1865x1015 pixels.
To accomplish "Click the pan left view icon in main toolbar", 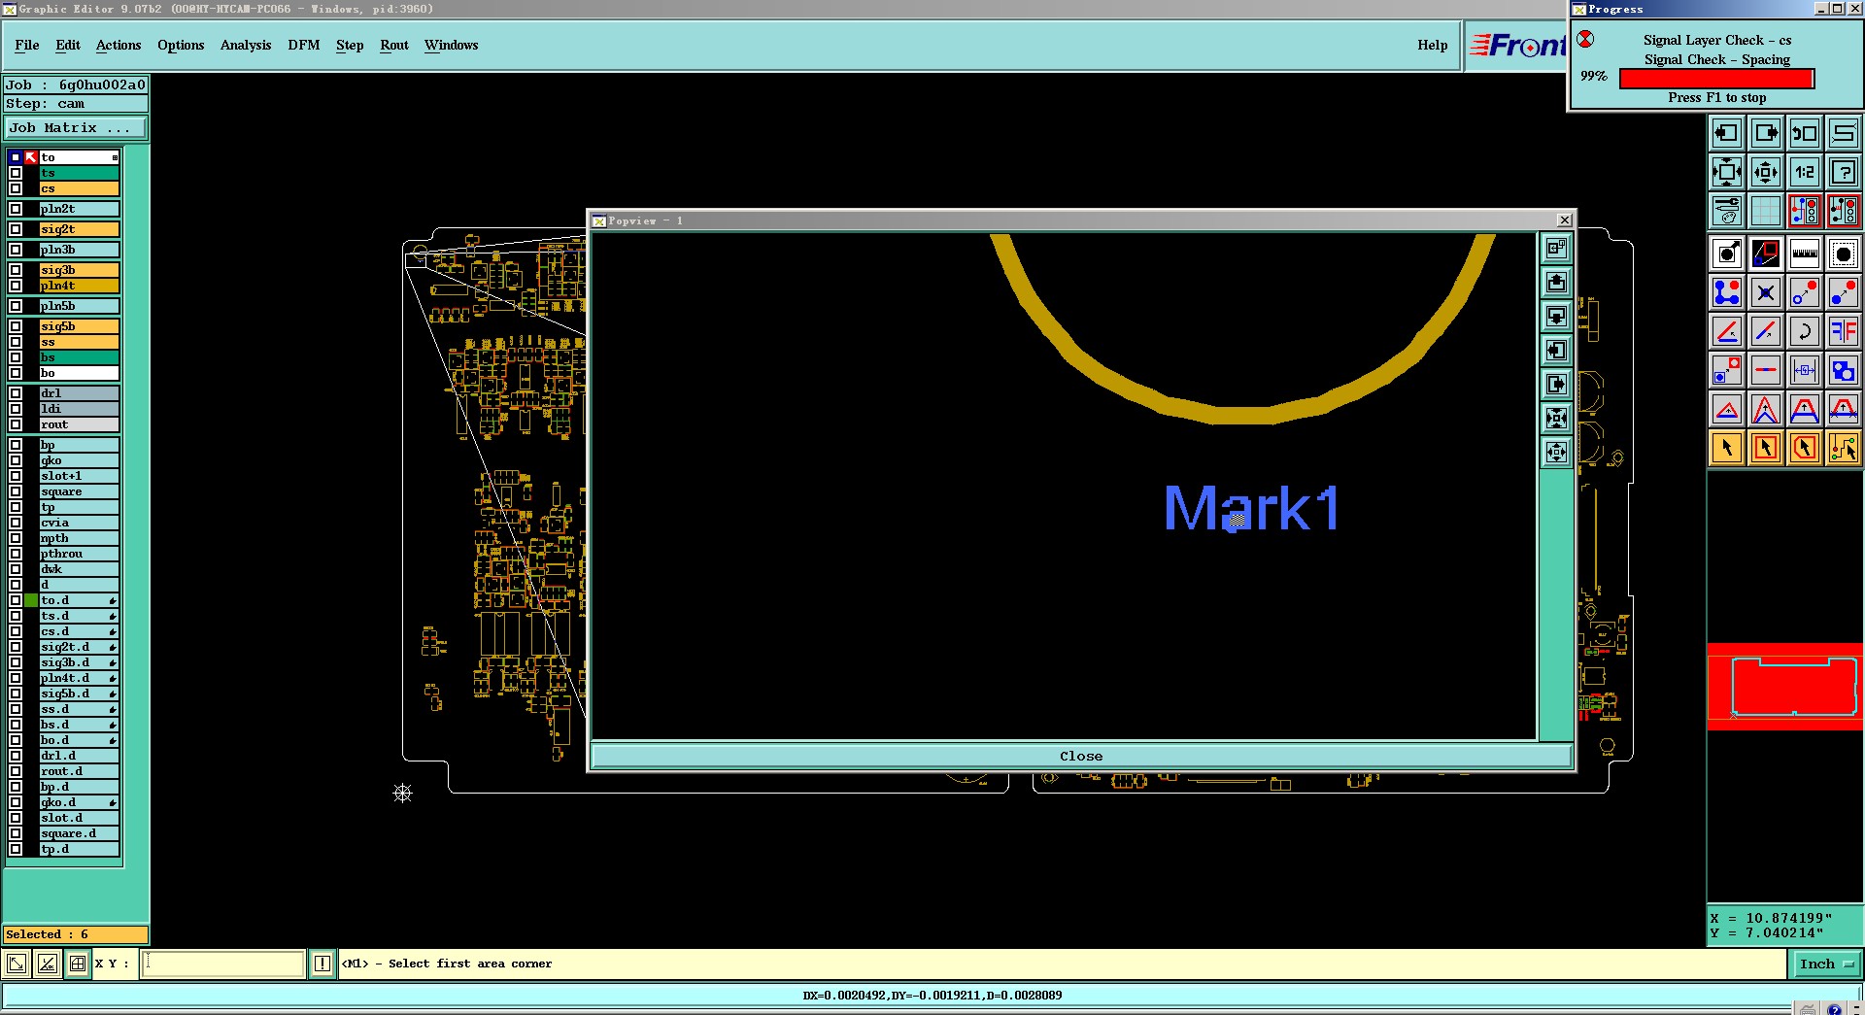I will [1727, 133].
